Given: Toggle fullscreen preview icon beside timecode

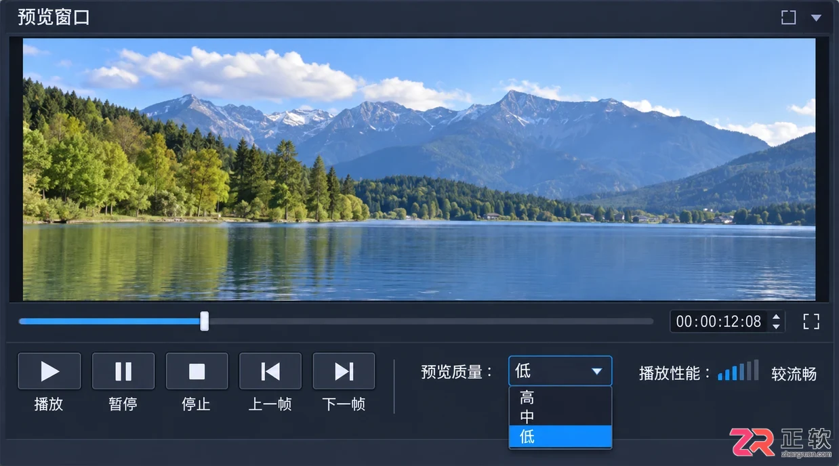Looking at the screenshot, I should pyautogui.click(x=811, y=322).
